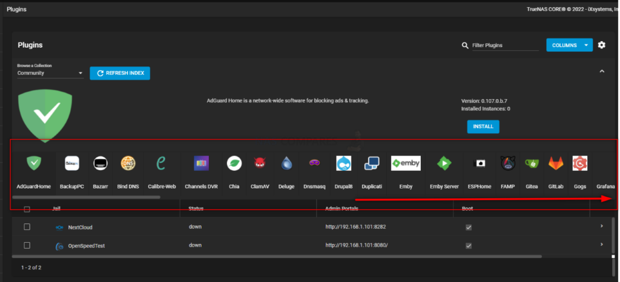Open the NextCloud admin portal link
This screenshot has width=620, height=282.
pos(355,227)
